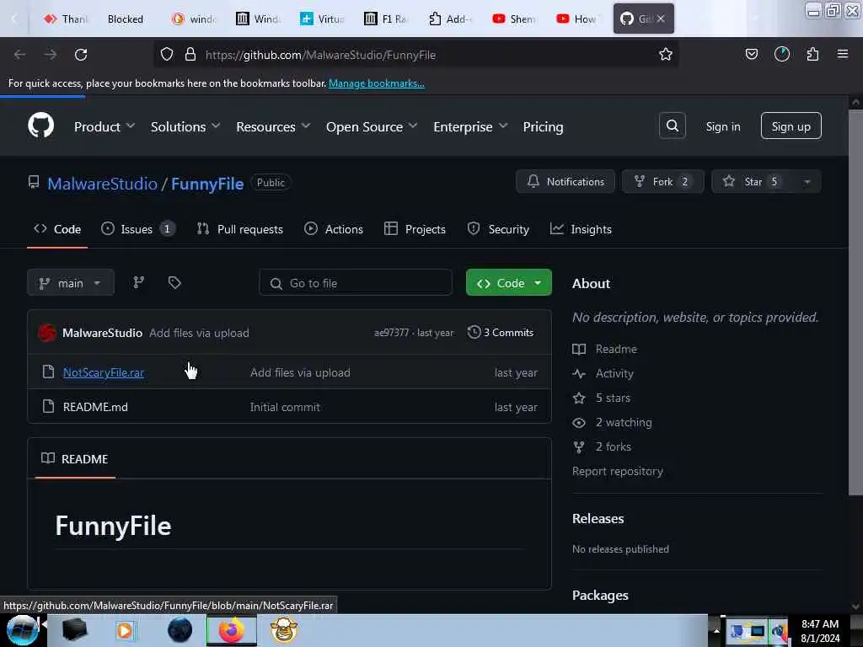Click the tracking protection shield icon
Viewport: 863px width, 647px height.
(x=167, y=54)
